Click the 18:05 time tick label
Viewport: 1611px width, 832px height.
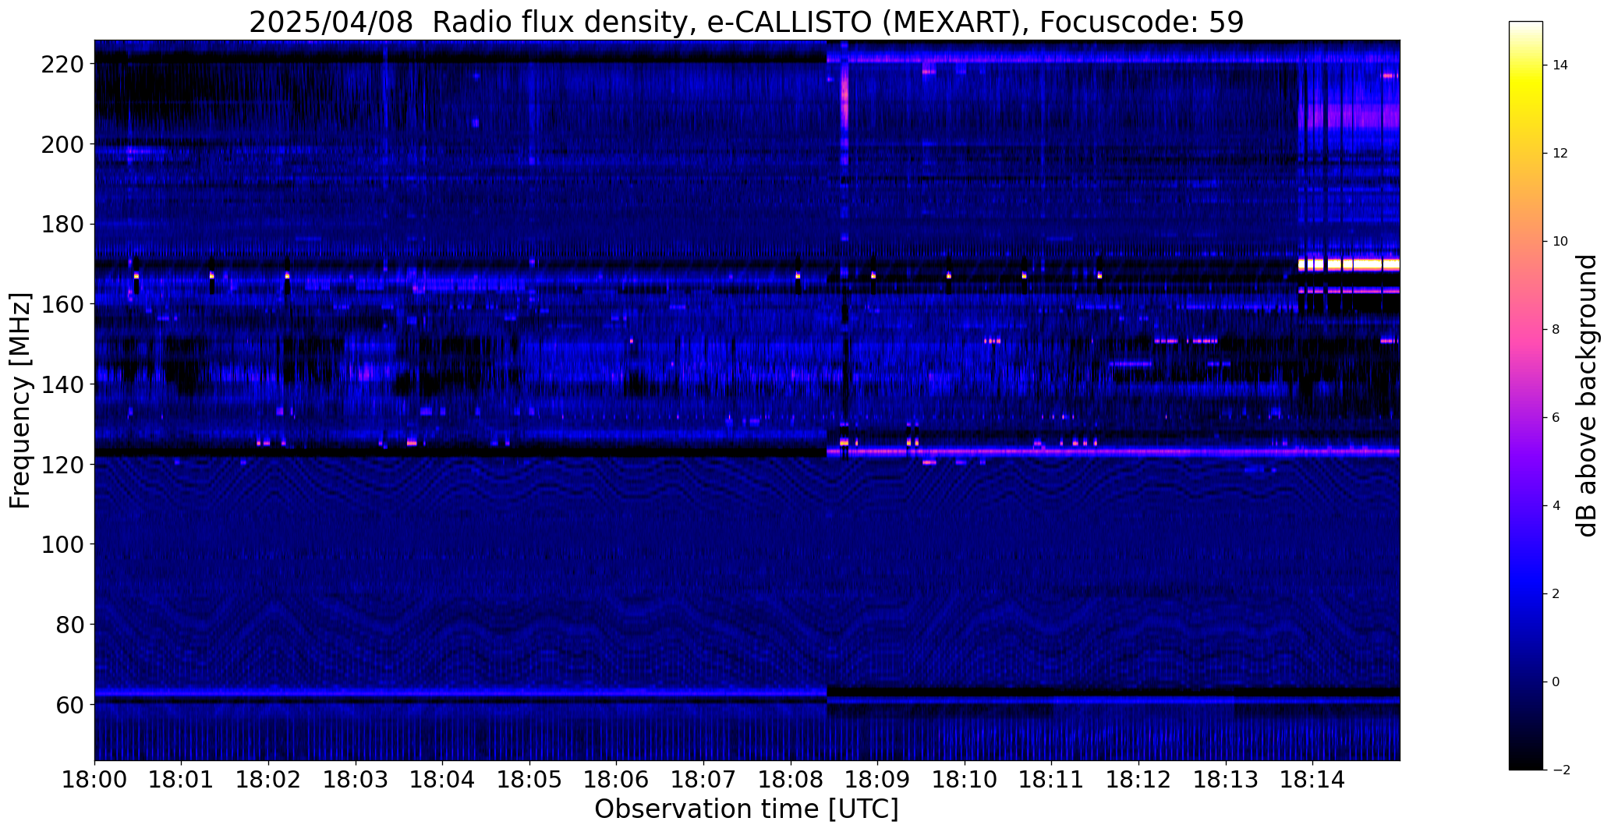pyautogui.click(x=529, y=779)
